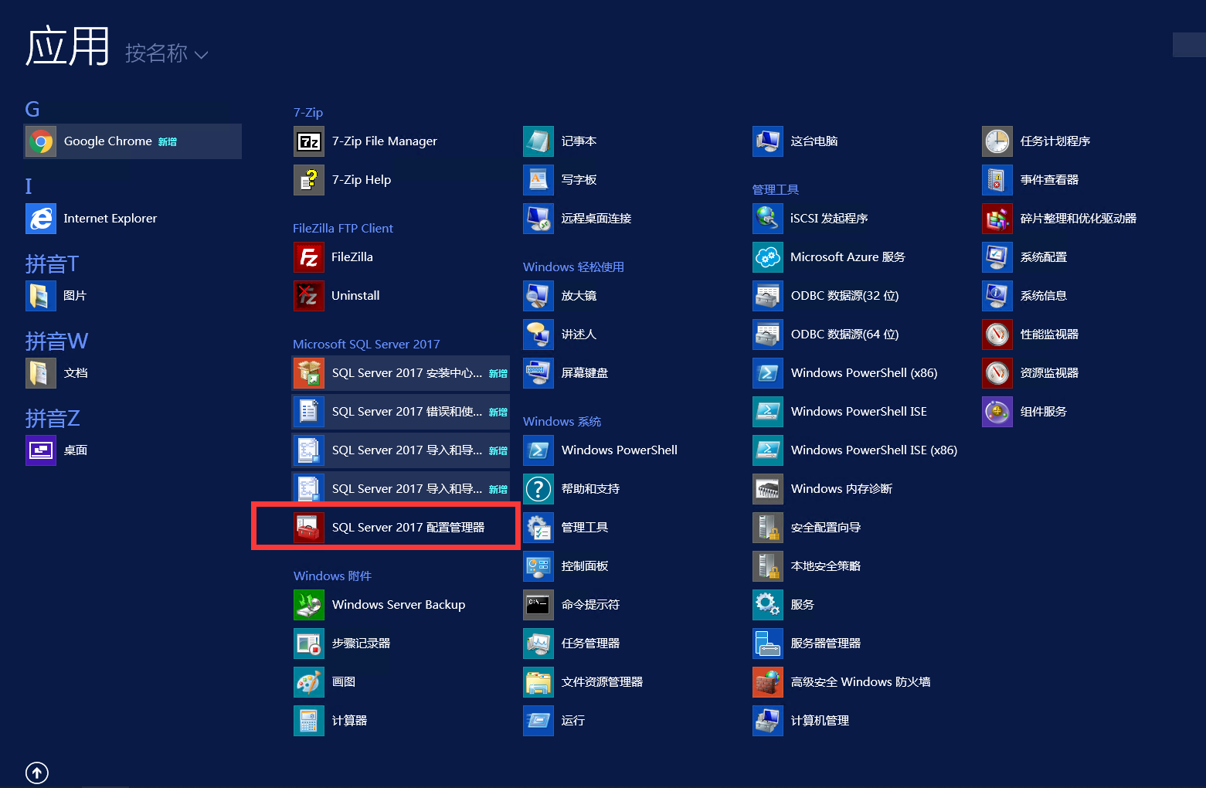Open 7-Zip File Manager icon

309,141
